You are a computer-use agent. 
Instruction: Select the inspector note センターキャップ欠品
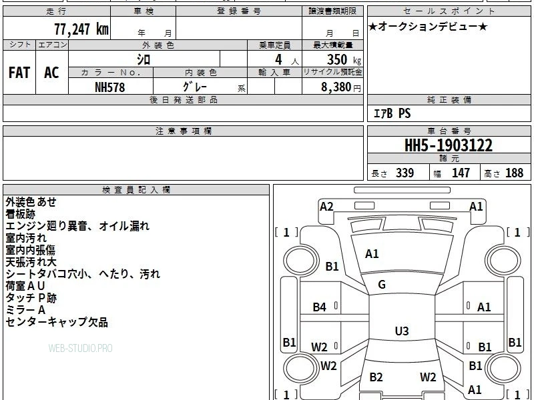click(57, 322)
